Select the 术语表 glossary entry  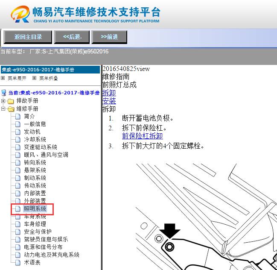pos(32,262)
